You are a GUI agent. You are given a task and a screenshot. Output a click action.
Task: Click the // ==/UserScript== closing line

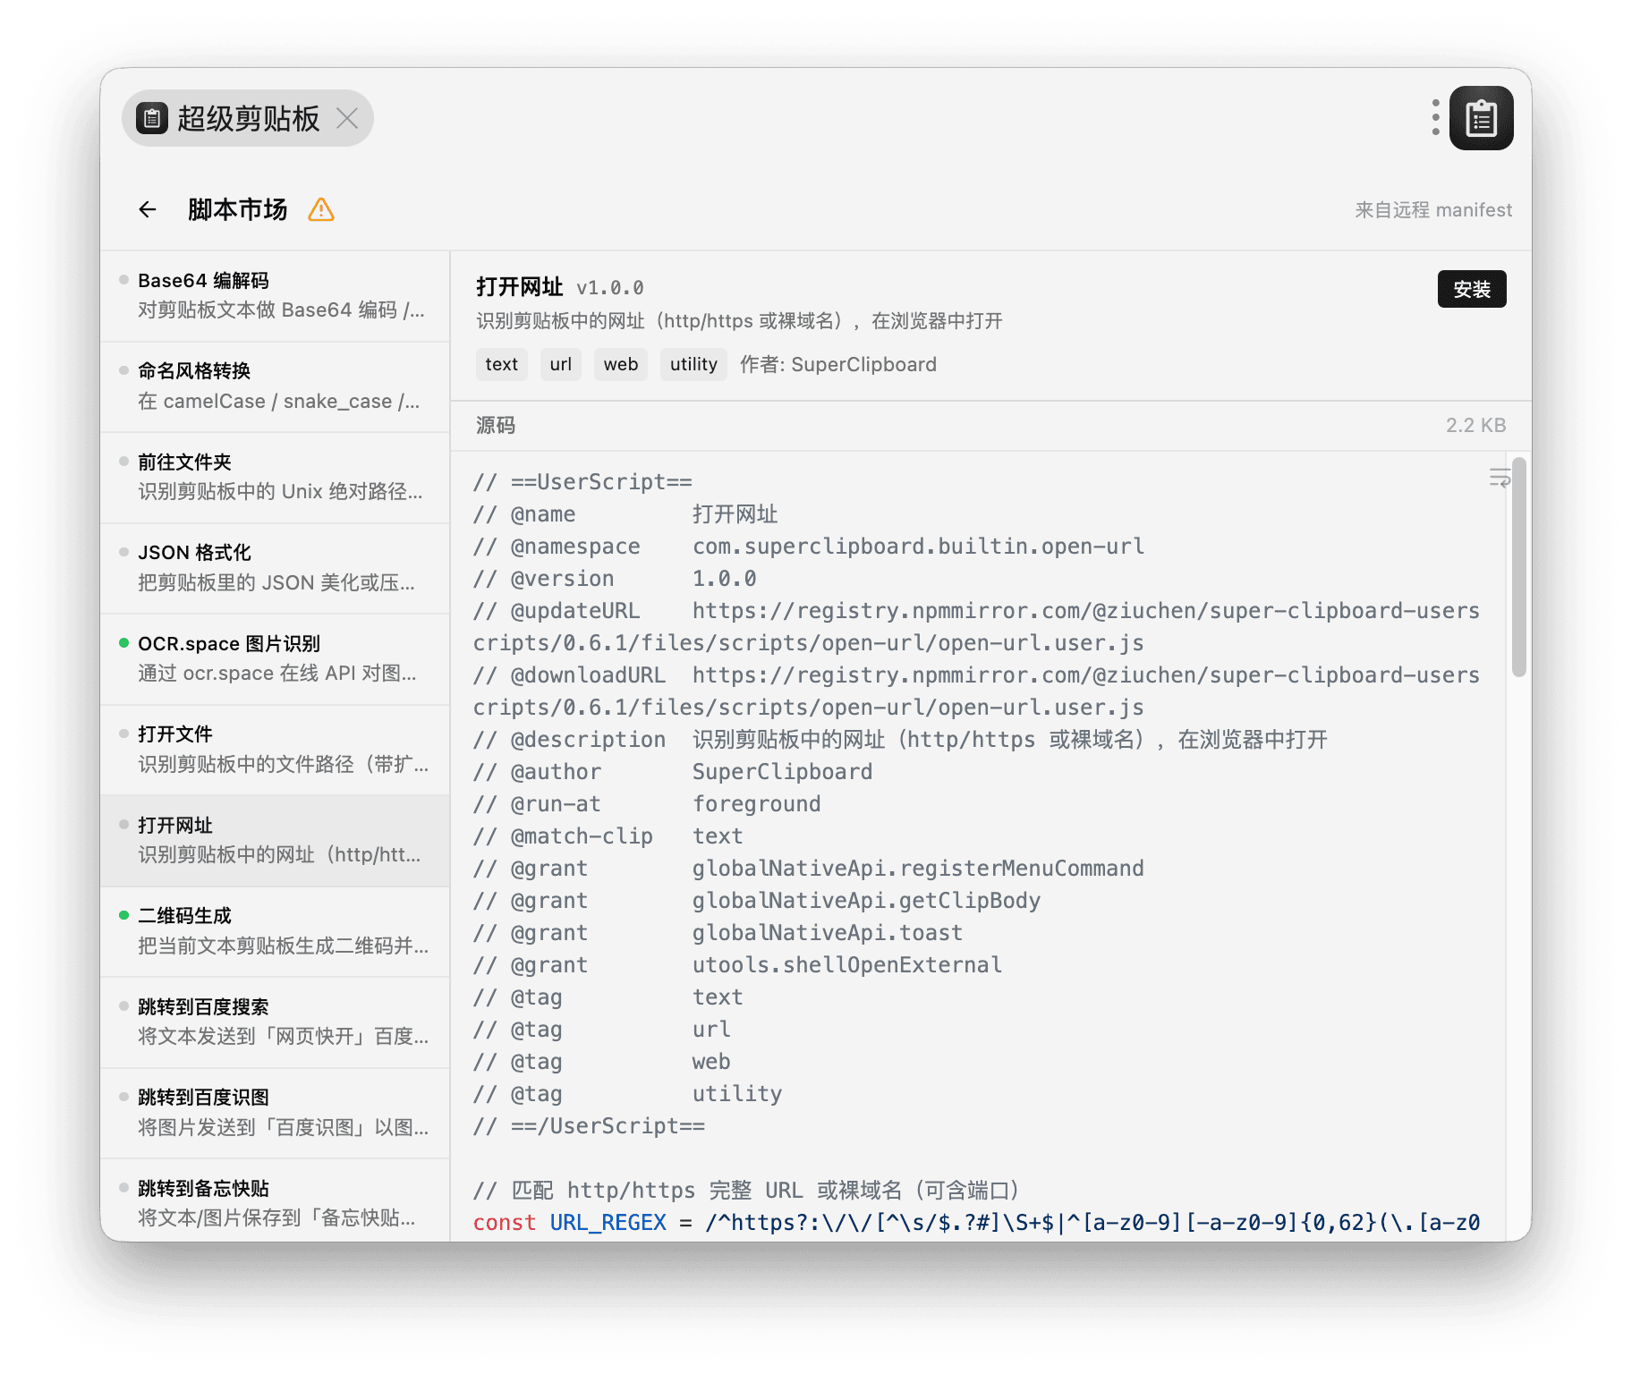[x=589, y=1126]
